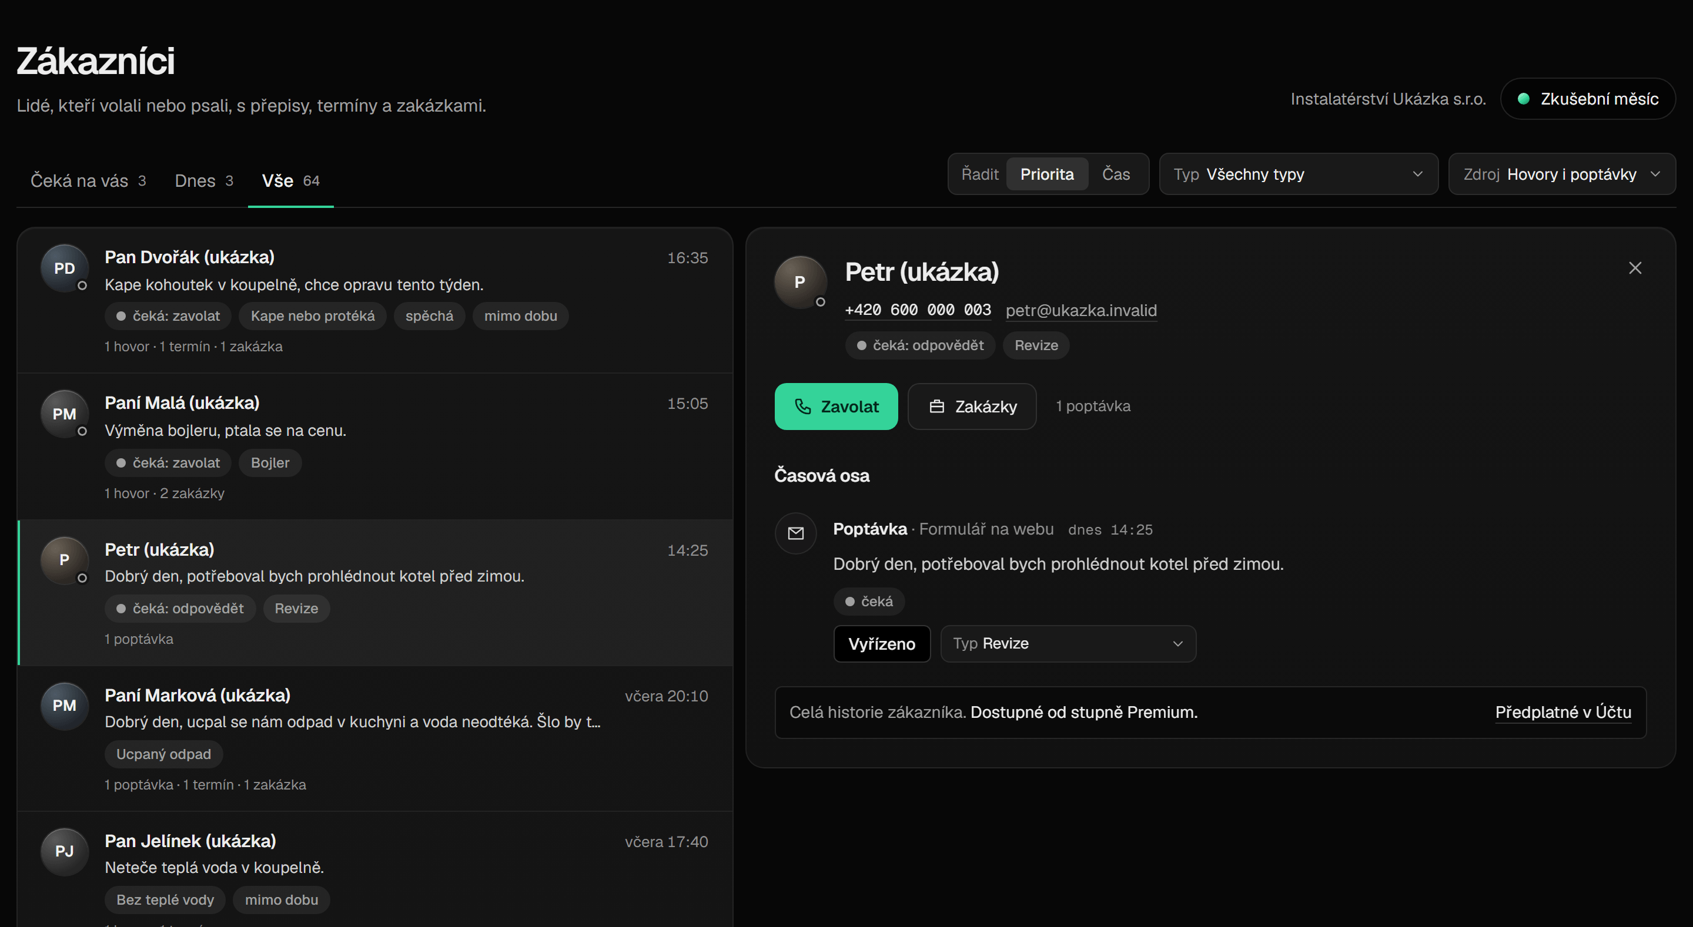Open Pan Dvořák (ukázka) customer row

(375, 300)
